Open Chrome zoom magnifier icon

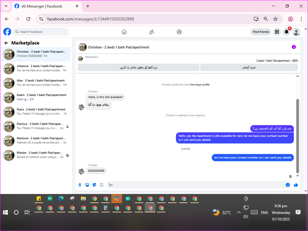(x=265, y=19)
